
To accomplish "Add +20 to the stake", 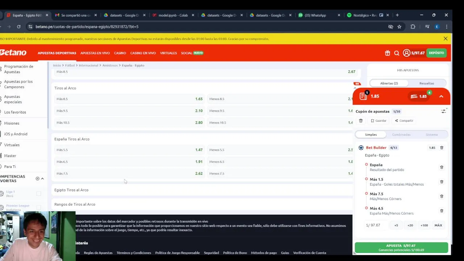I will pyautogui.click(x=410, y=225).
